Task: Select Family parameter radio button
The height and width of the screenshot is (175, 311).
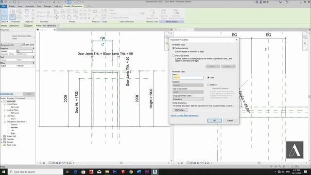Action: click(173, 48)
